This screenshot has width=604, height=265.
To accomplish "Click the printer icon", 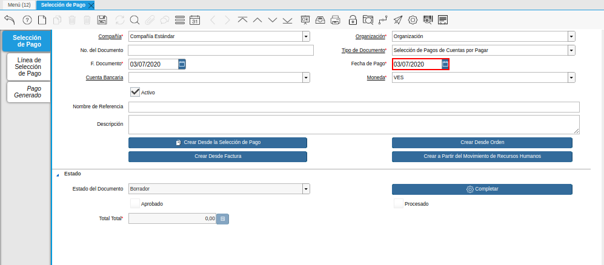I will point(336,19).
